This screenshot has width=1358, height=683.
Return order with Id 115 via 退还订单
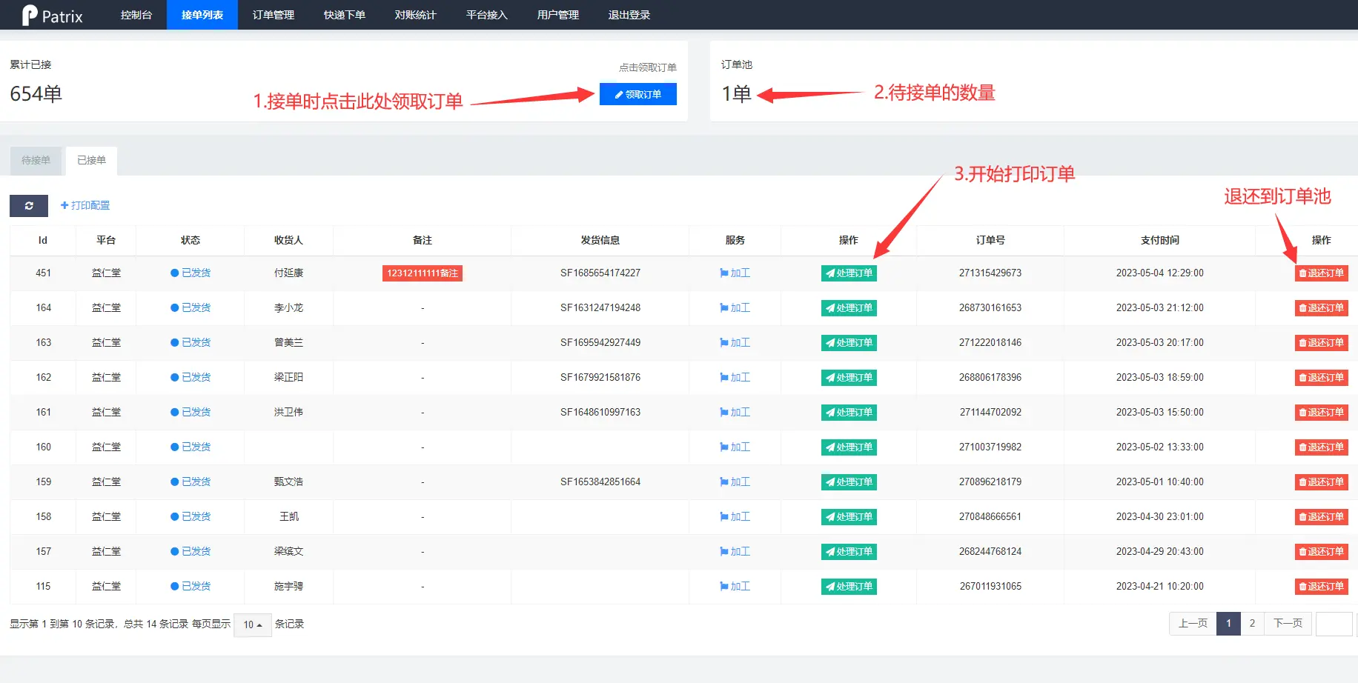coord(1322,587)
